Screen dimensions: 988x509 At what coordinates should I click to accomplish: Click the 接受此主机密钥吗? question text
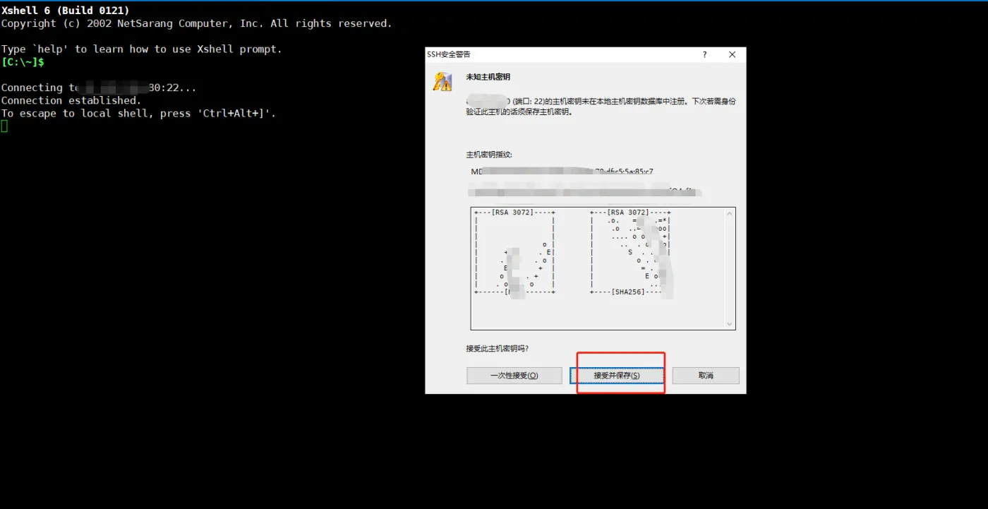[497, 349]
